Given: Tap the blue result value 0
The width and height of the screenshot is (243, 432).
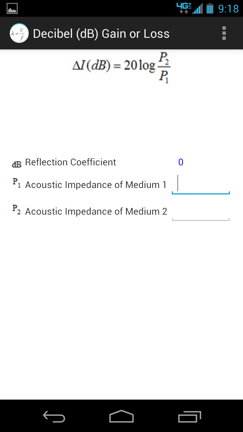Looking at the screenshot, I should pyautogui.click(x=181, y=162).
